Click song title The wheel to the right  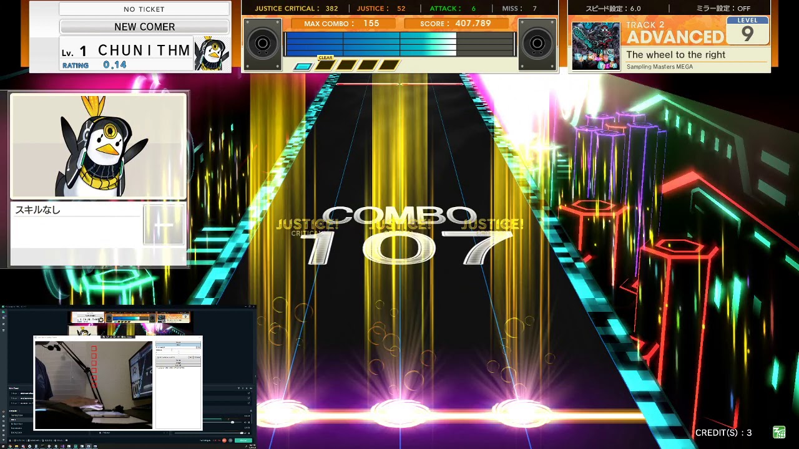coord(676,55)
